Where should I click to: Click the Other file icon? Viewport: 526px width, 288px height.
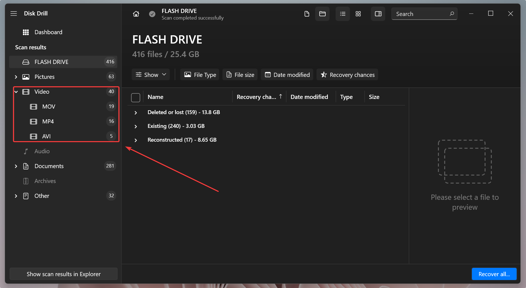[x=26, y=196]
